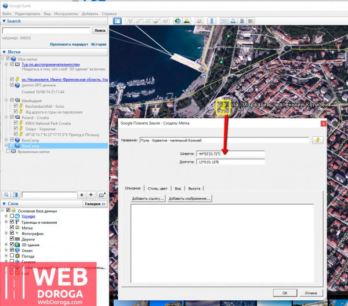Expand the 3D-здания layer node
Image resolution: width=348 pixels, height=306 pixels.
pos(6,245)
